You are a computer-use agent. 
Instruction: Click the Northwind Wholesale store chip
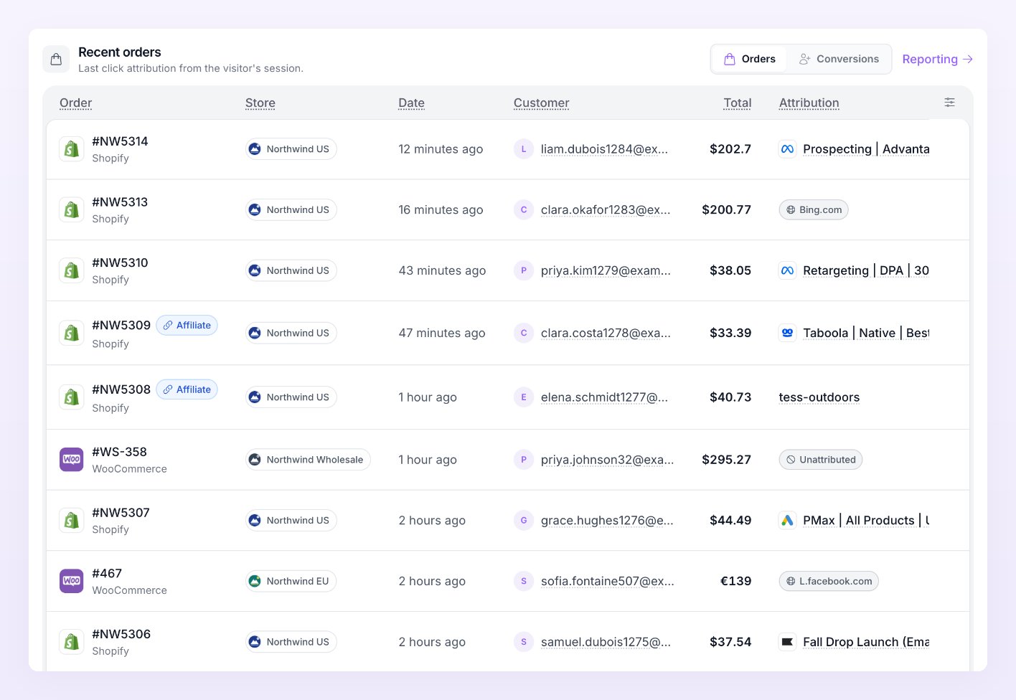point(308,460)
